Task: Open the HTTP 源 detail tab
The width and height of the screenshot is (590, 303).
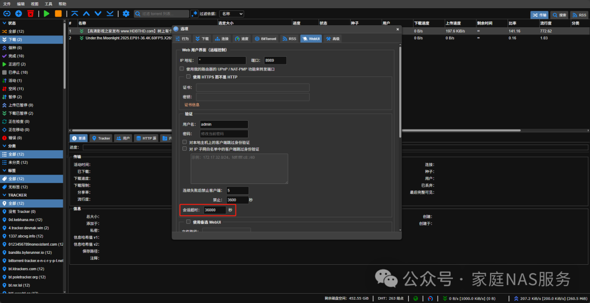Action: 146,138
